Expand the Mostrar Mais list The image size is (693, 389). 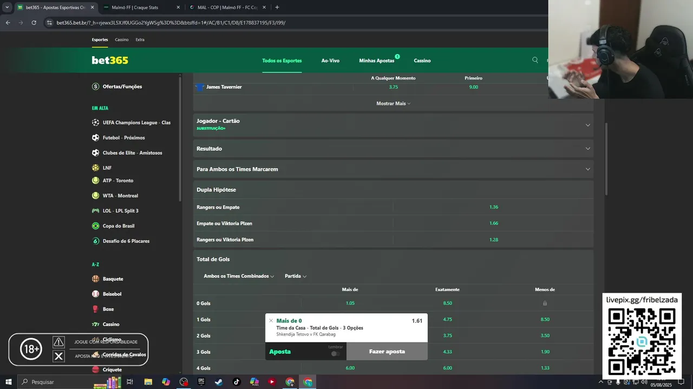click(x=393, y=103)
